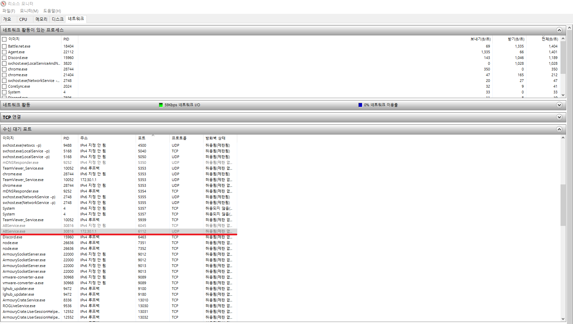Select the lghub_updater.exe row with port 9180
The width and height of the screenshot is (573, 324).
tap(119, 294)
